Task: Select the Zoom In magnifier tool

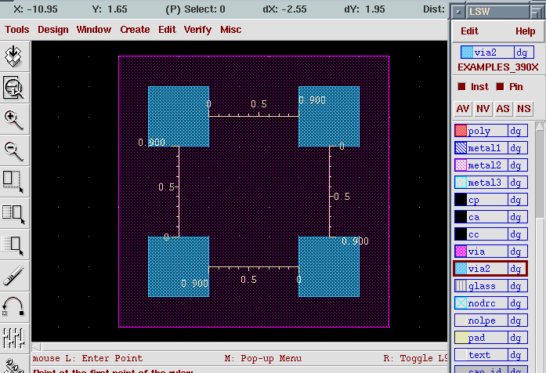Action: click(x=13, y=119)
